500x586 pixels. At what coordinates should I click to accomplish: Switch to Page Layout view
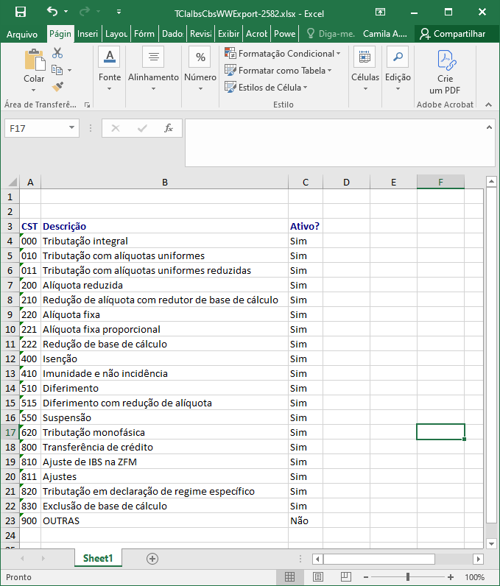(318, 577)
